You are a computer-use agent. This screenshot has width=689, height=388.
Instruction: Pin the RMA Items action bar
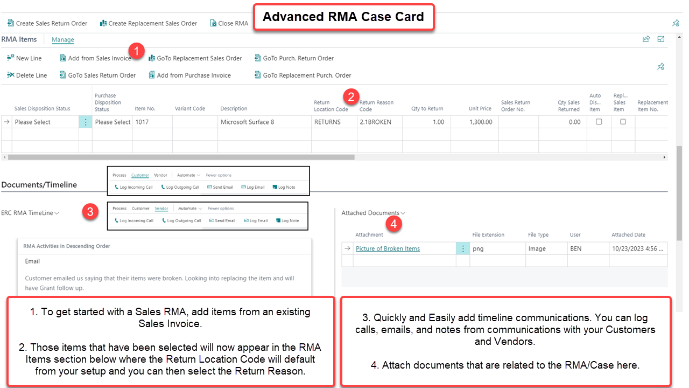(661, 67)
